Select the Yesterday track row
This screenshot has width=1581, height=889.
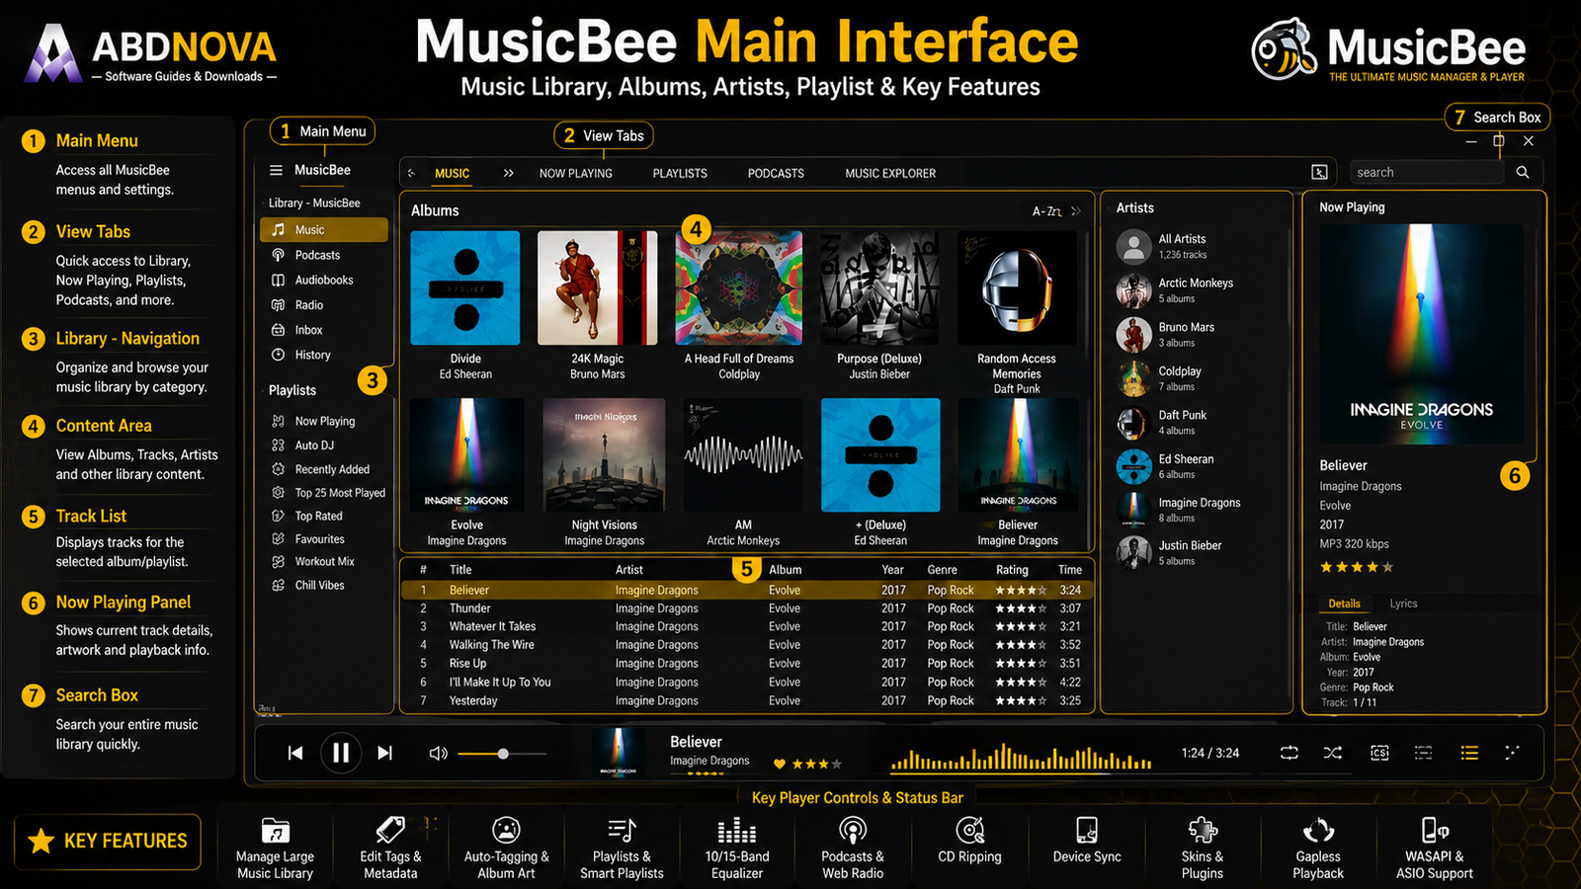pos(745,701)
